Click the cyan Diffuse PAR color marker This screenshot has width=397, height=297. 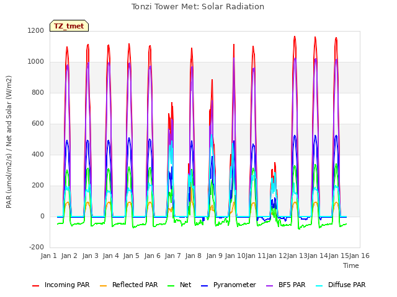[x=319, y=286]
